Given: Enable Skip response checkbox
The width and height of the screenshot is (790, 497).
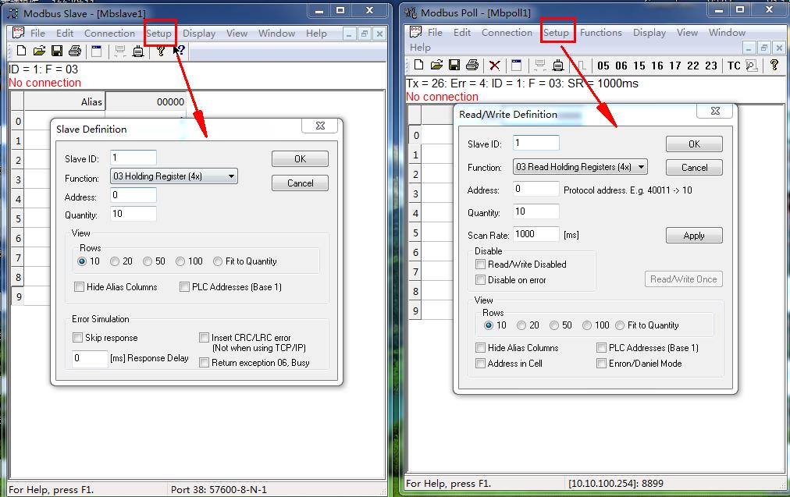Looking at the screenshot, I should pos(78,338).
